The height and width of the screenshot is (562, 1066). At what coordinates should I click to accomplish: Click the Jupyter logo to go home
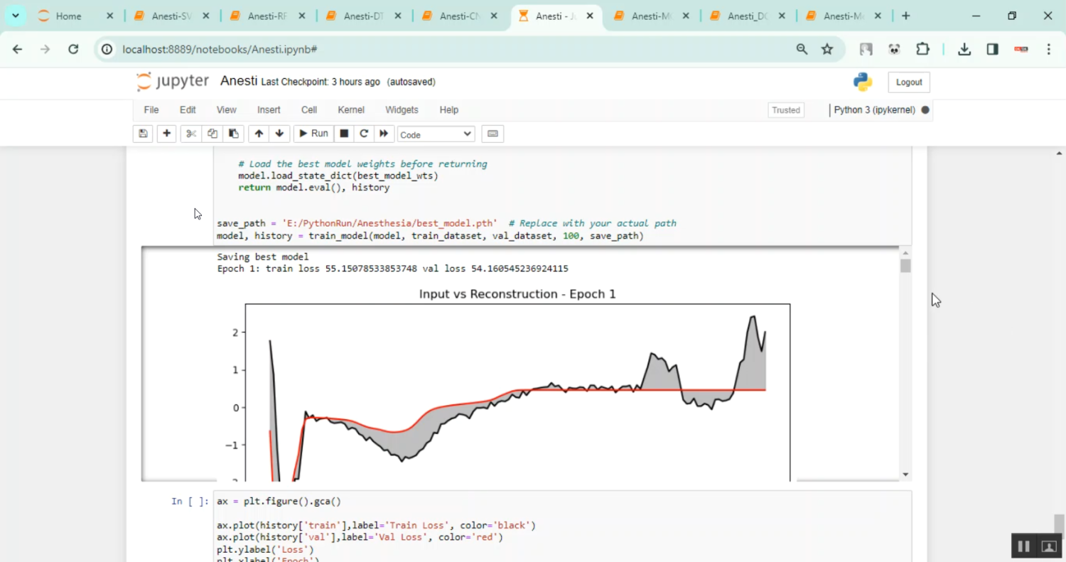point(172,82)
